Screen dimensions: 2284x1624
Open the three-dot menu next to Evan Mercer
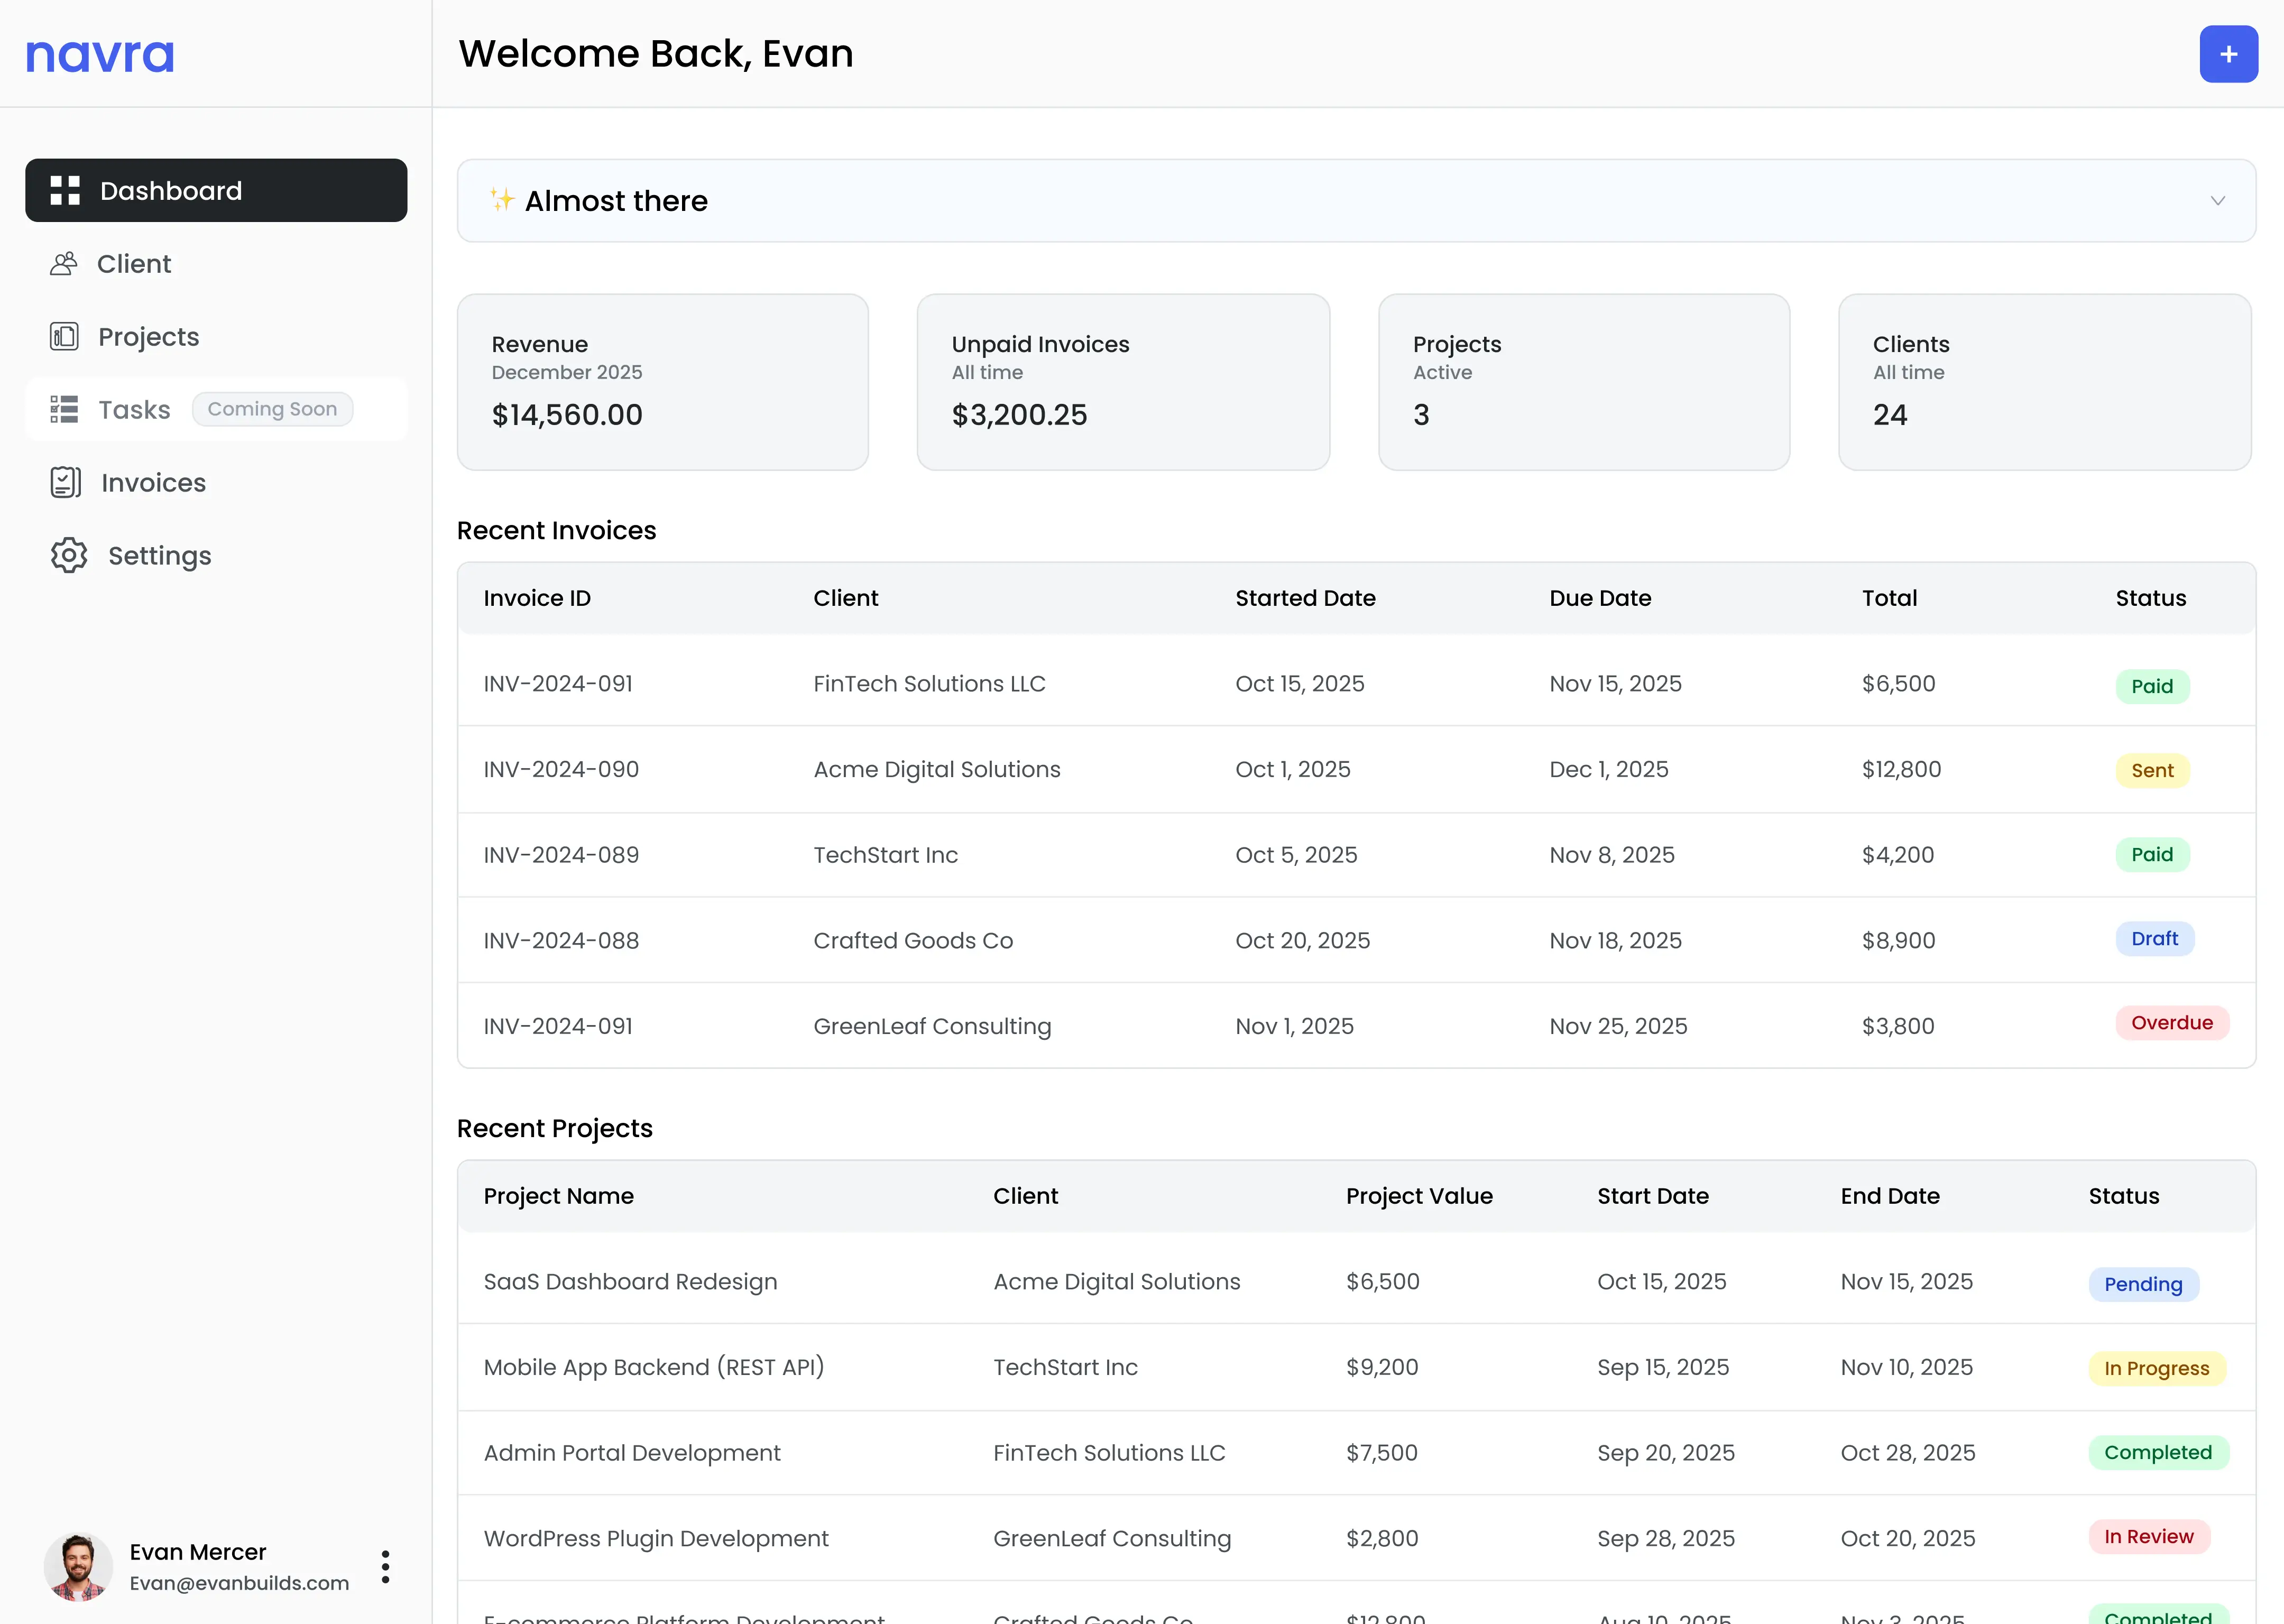[x=385, y=1566]
